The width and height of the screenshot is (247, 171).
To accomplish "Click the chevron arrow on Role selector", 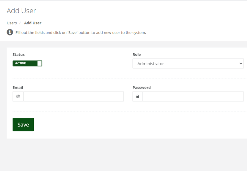I will [x=241, y=64].
